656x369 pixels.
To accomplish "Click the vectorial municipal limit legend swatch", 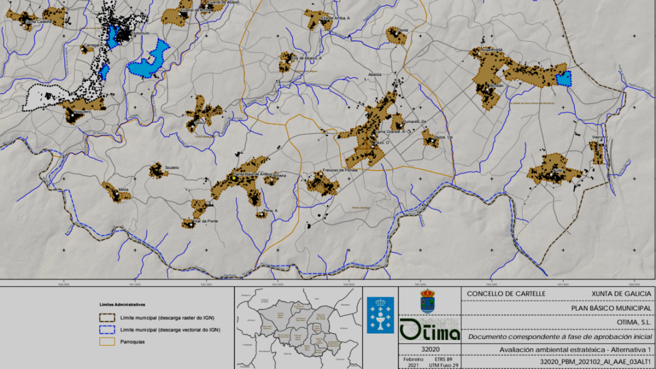I will pyautogui.click(x=108, y=330).
